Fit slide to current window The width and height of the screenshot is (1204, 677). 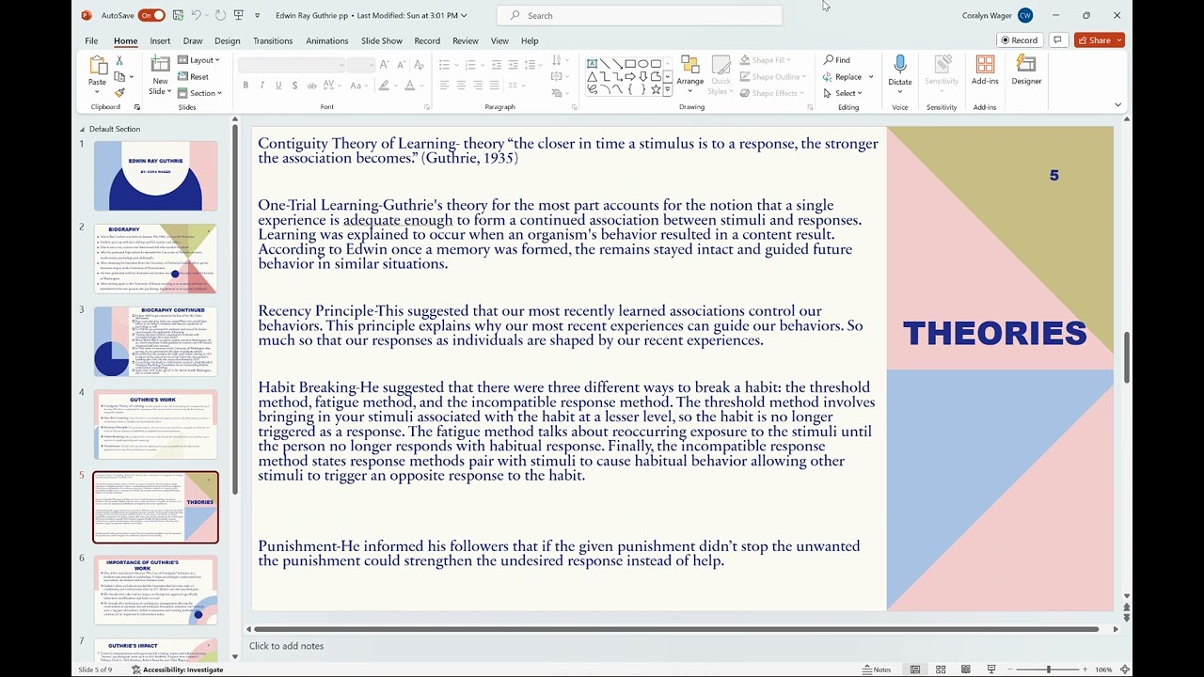tap(1124, 669)
